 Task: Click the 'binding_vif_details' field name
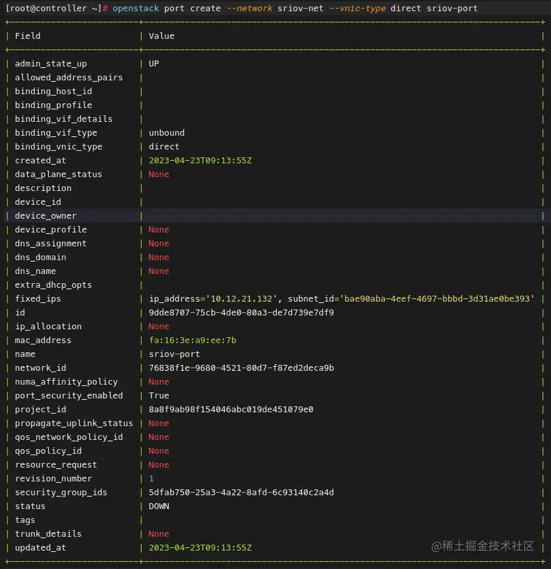[63, 119]
